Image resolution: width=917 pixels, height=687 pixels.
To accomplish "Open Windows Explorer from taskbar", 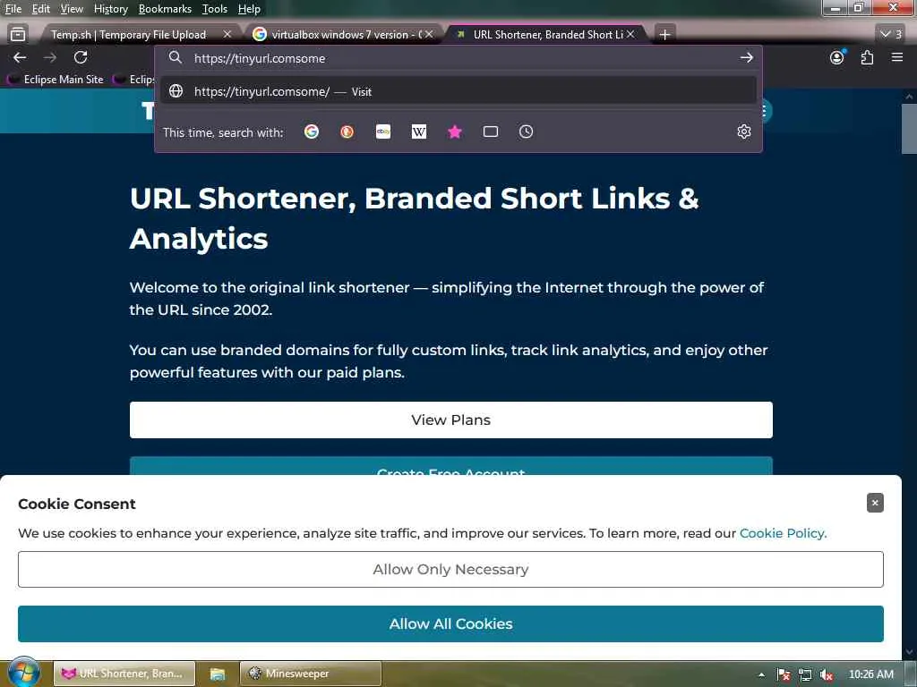I will pos(218,674).
